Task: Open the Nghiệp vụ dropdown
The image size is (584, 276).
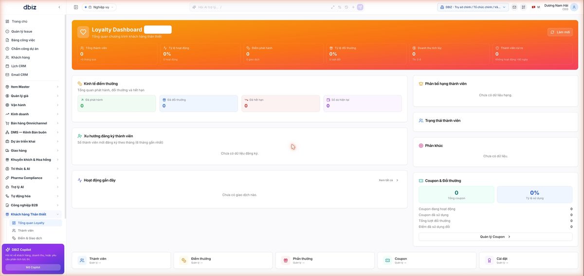Action: 99,7
